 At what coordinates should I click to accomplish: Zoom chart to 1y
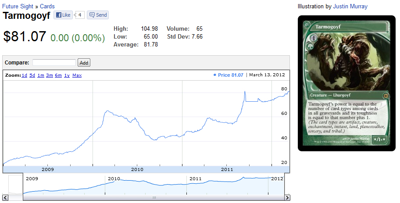coord(67,75)
